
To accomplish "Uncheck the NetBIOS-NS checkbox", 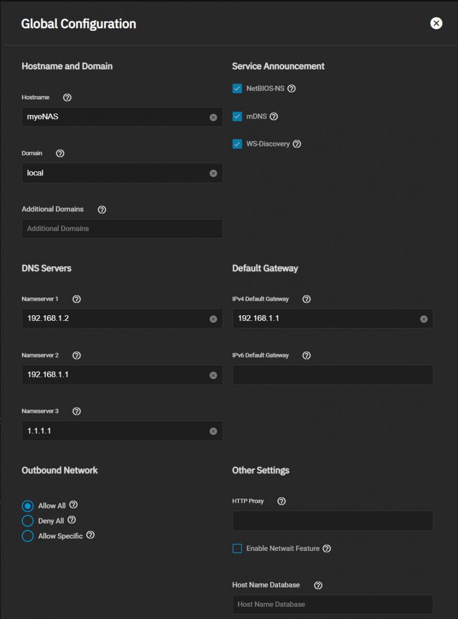I will click(237, 89).
